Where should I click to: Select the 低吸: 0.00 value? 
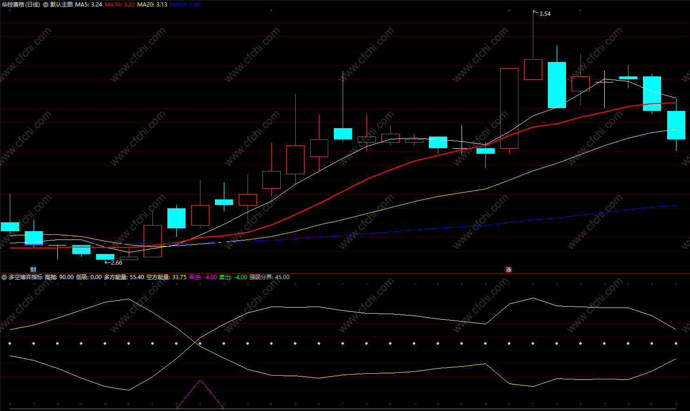(x=89, y=277)
